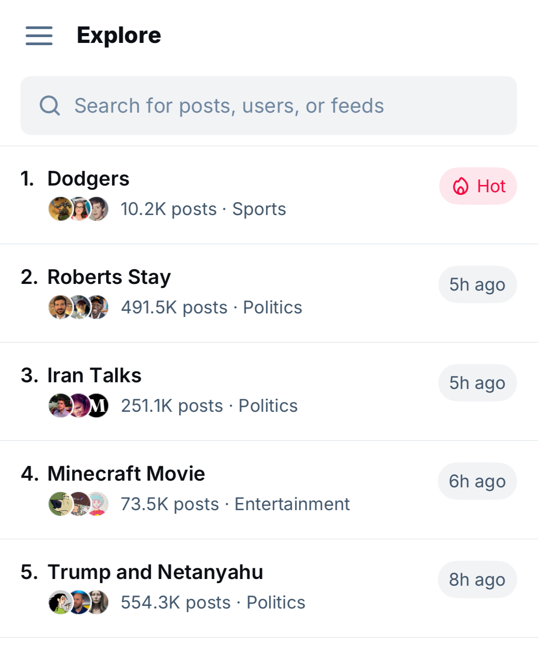The width and height of the screenshot is (538, 651).
Task: Click the 5h ago badge on Roberts Stay
Action: (477, 284)
